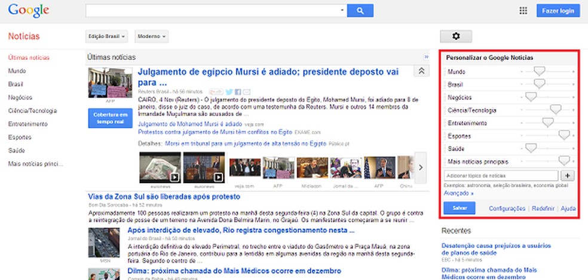Open the Ajuda link
Viewport: 588px width, 280px height.
(x=568, y=208)
